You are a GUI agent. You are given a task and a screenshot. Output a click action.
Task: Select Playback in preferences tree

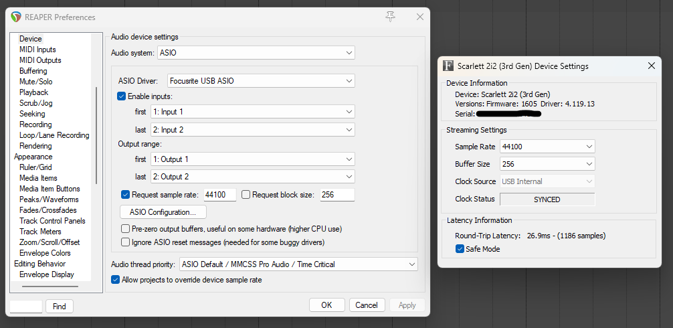click(34, 92)
